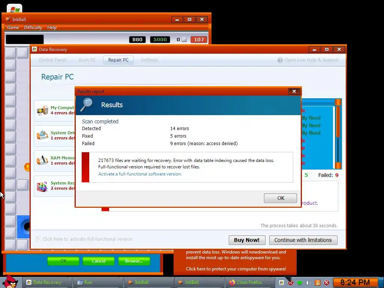This screenshot has height=288, width=384.
Task: Click the help question mark icon beside Live Help
Action: click(x=280, y=60)
